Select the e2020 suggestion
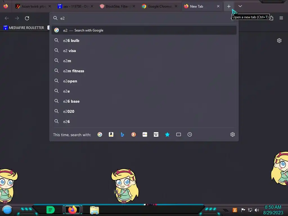This screenshot has width=288, height=216. 144,111
